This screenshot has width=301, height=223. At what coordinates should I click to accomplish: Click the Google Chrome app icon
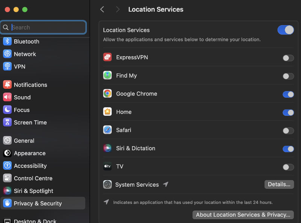(107, 94)
